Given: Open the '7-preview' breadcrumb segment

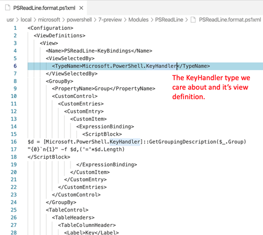Looking at the screenshot, I should (110, 19).
